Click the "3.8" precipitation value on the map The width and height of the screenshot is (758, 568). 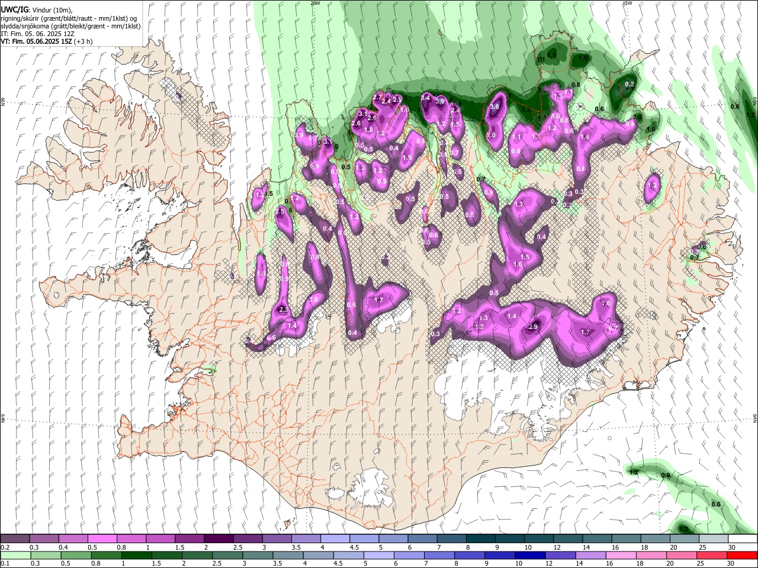point(495,107)
